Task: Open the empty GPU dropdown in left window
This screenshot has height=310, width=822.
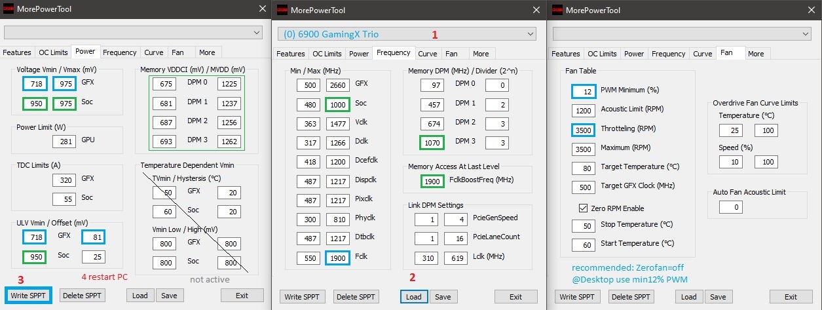Action: pyautogui.click(x=133, y=33)
